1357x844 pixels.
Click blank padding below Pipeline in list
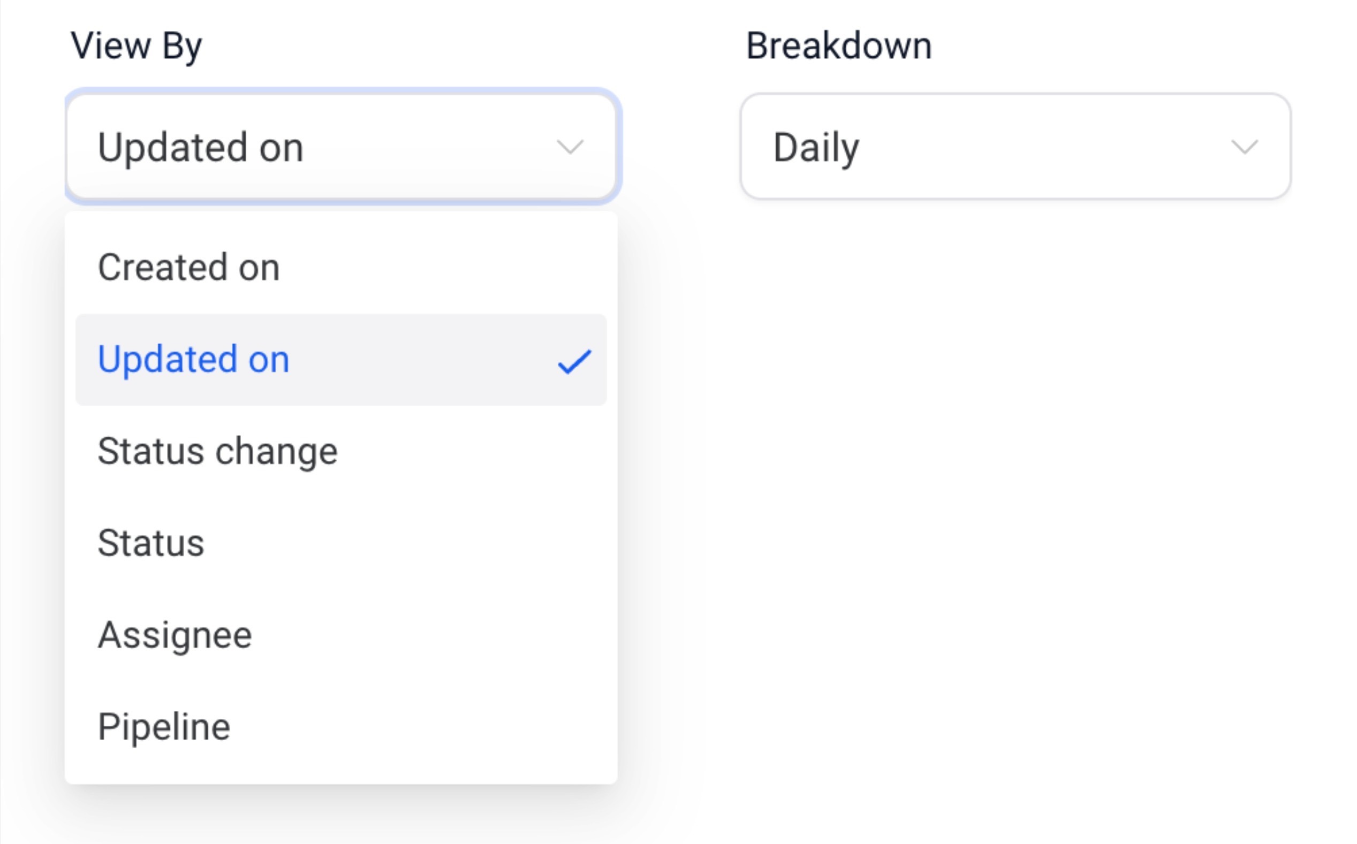click(x=340, y=767)
